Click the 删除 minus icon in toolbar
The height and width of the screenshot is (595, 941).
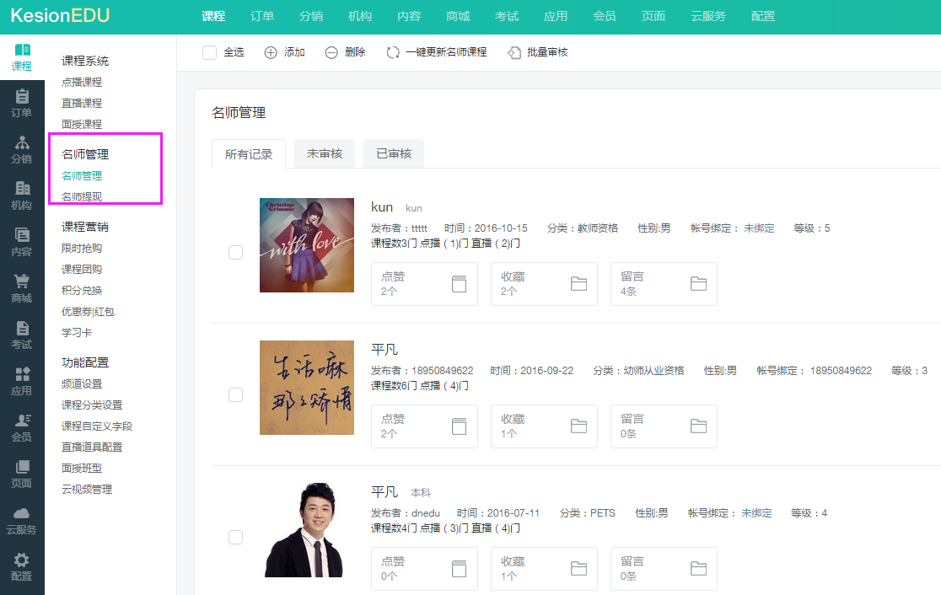(x=331, y=52)
